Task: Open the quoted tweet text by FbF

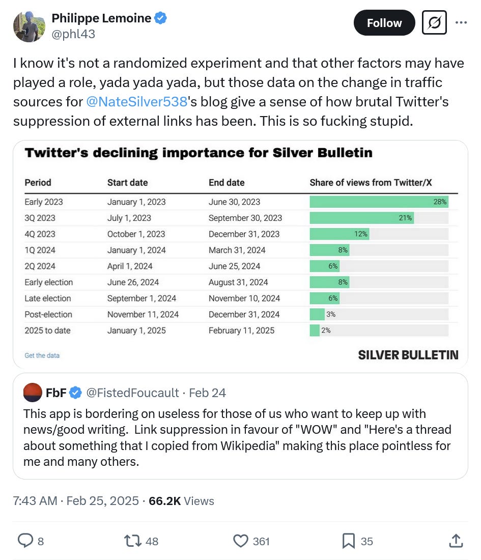Action: point(237,437)
